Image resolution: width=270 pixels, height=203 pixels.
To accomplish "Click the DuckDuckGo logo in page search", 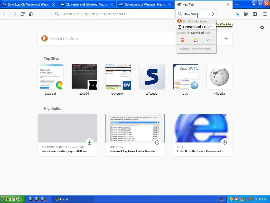I will [x=44, y=38].
